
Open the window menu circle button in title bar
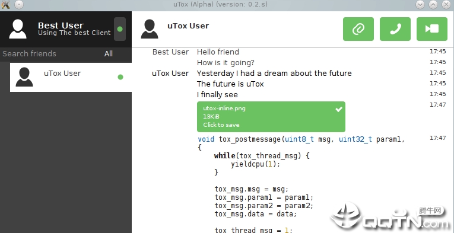[19, 5]
